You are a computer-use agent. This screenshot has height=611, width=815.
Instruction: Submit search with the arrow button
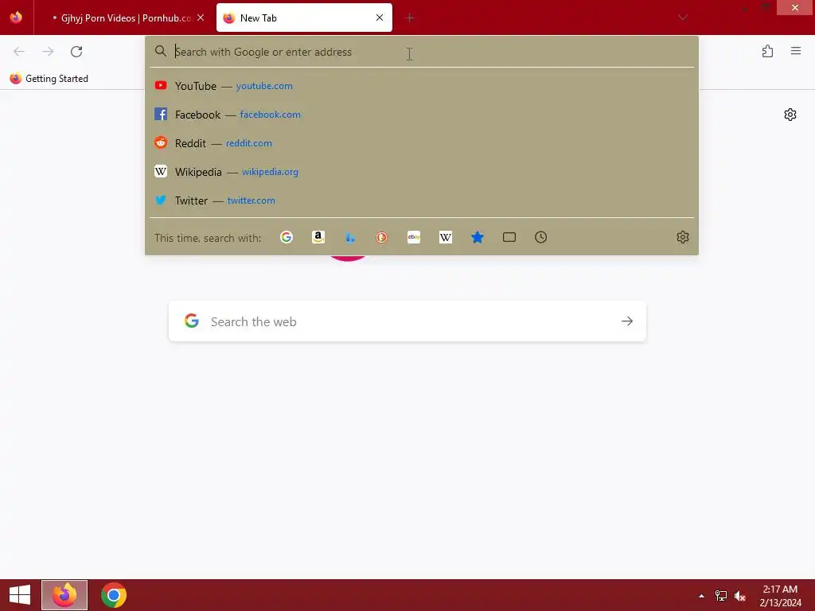pos(627,321)
